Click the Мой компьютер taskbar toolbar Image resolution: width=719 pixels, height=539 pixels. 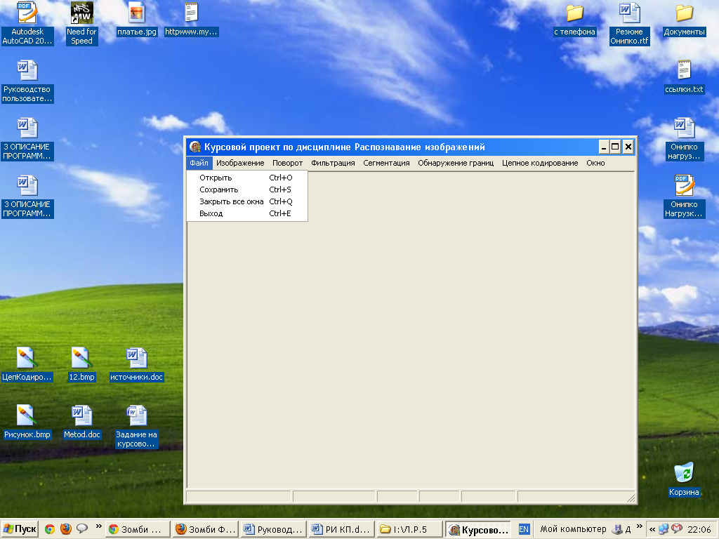click(573, 529)
